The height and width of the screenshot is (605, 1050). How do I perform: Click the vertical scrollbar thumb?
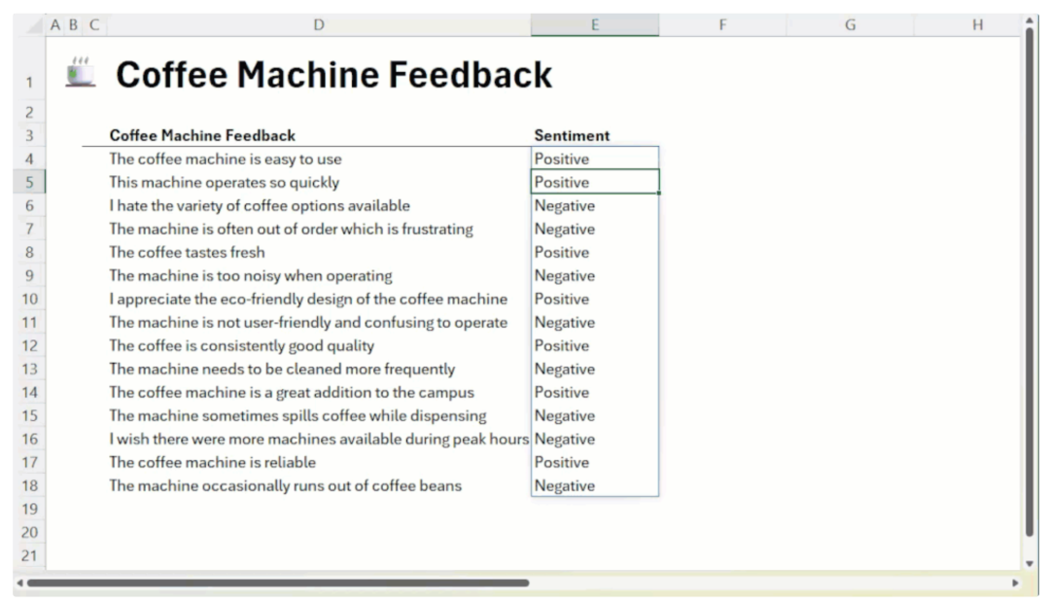1030,282
